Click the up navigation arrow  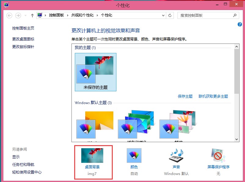coord(32,15)
